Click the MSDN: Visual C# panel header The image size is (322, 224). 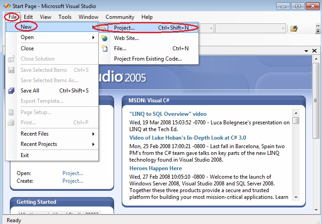(x=214, y=101)
